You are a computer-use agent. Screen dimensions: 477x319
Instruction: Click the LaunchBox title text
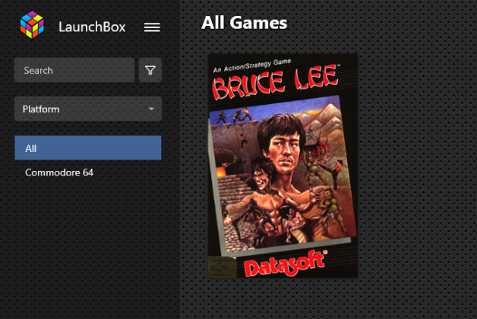click(92, 27)
